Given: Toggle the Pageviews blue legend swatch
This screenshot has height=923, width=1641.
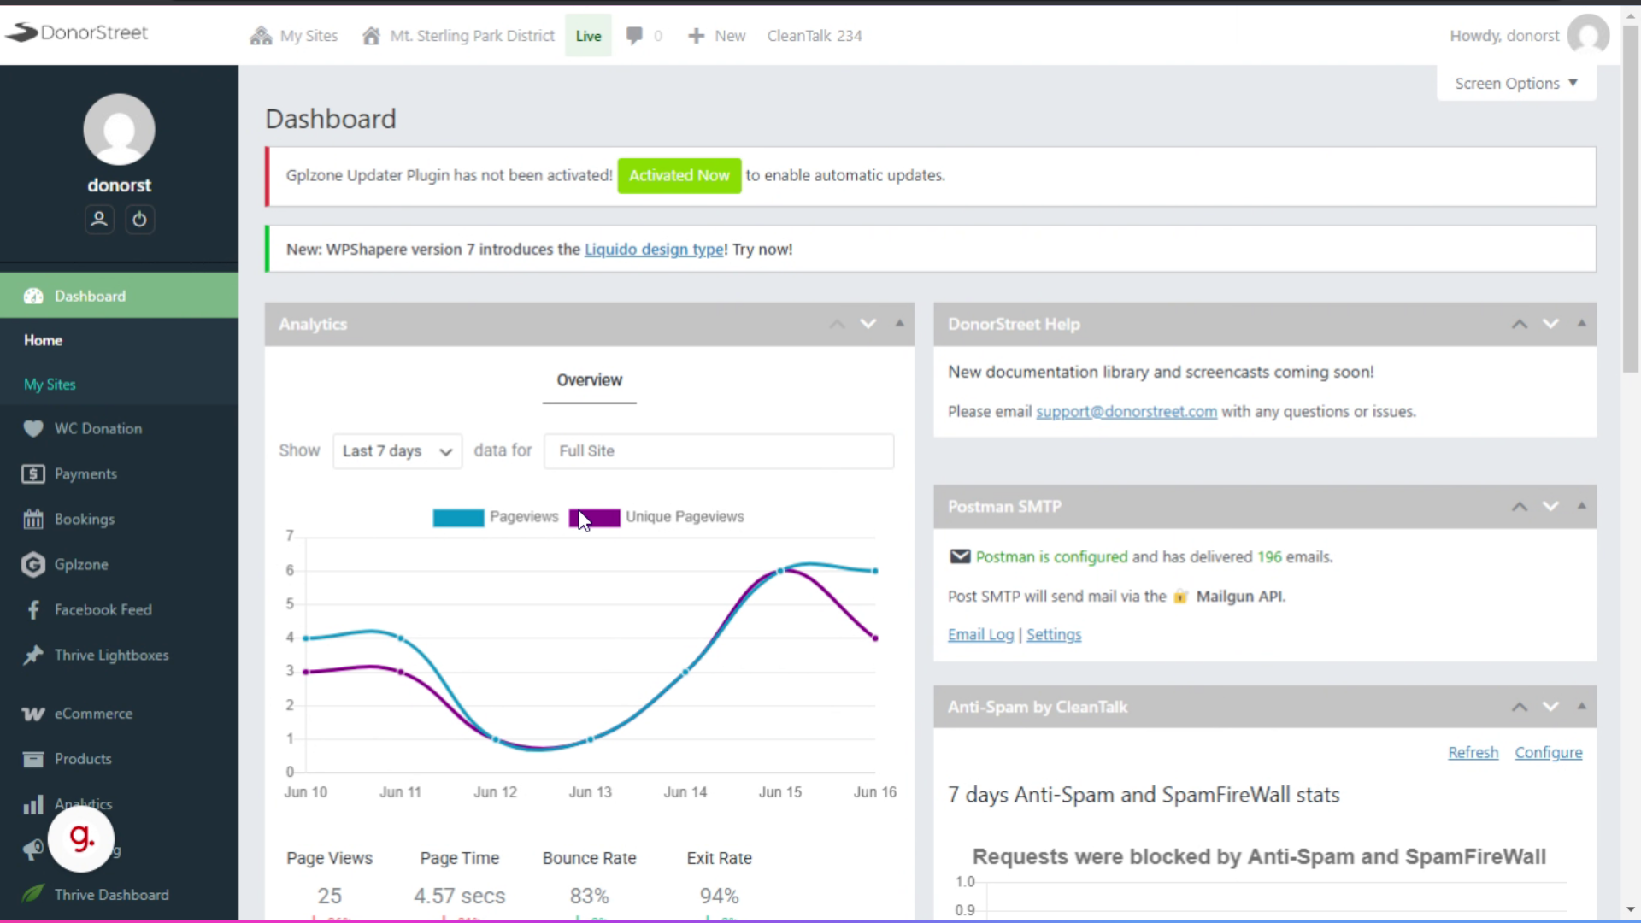Looking at the screenshot, I should [x=458, y=517].
